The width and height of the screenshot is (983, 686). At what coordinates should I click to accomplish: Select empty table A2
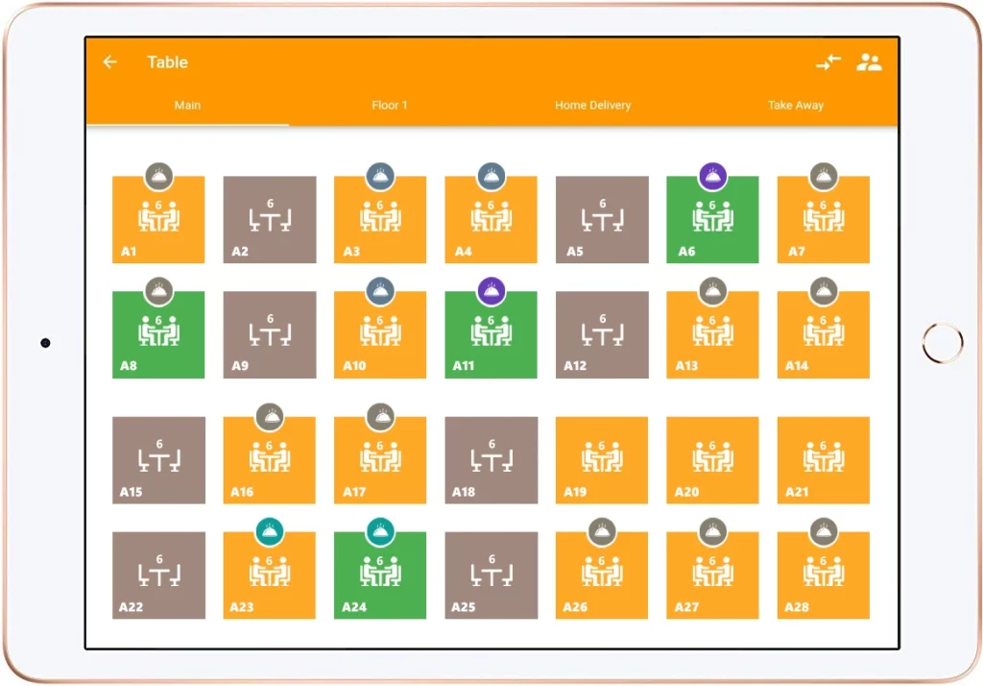tap(270, 220)
